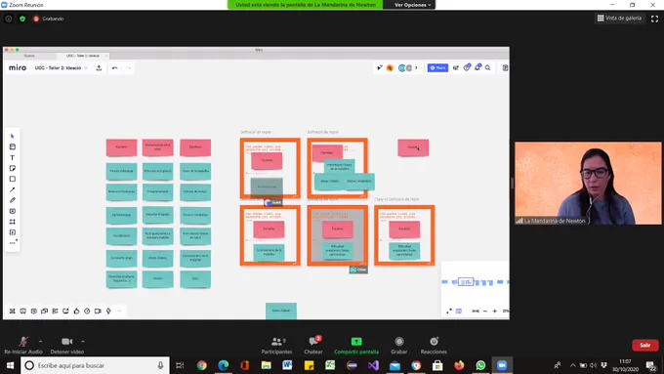Open Zoom meeting information icon

click(x=9, y=19)
